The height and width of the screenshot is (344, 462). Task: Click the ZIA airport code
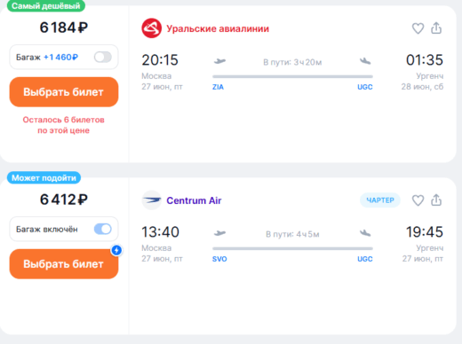tap(218, 87)
